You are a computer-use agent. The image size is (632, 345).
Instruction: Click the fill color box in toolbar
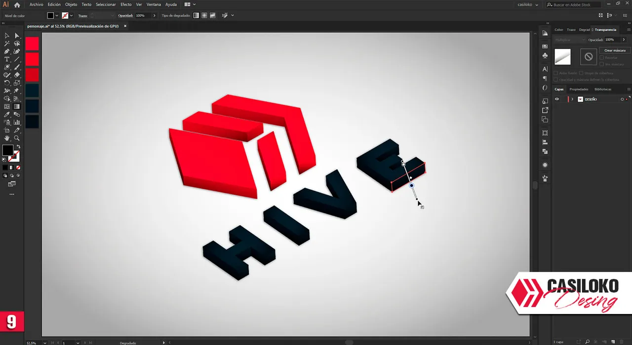tap(7, 150)
